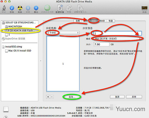The height and width of the screenshot is (118, 149).
Task: Select Mac OS X Install ESD volume
Action: tap(20, 51)
